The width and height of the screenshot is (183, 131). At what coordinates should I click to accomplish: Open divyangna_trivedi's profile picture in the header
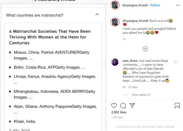115,5
